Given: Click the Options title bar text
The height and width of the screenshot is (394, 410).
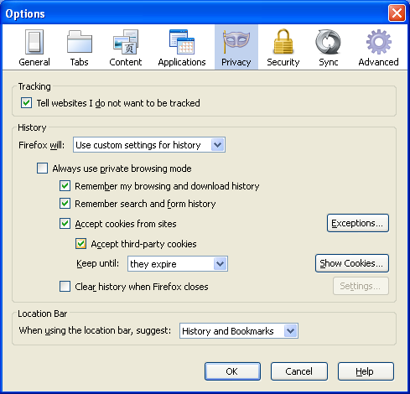Looking at the screenshot, I should click(25, 13).
